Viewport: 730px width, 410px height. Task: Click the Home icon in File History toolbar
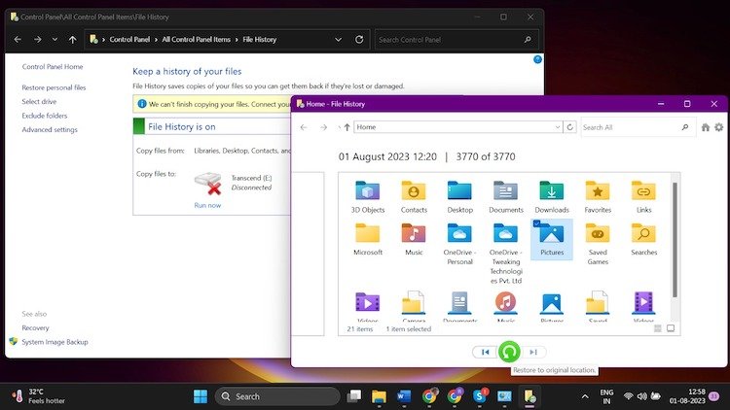point(706,127)
